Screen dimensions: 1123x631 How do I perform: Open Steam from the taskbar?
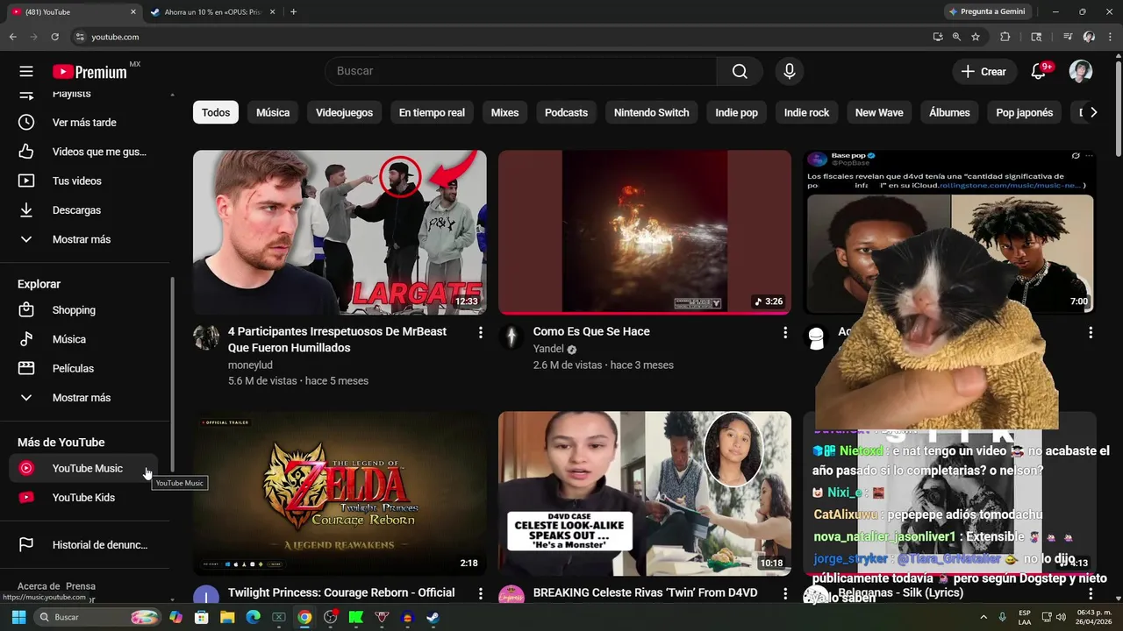[433, 617]
